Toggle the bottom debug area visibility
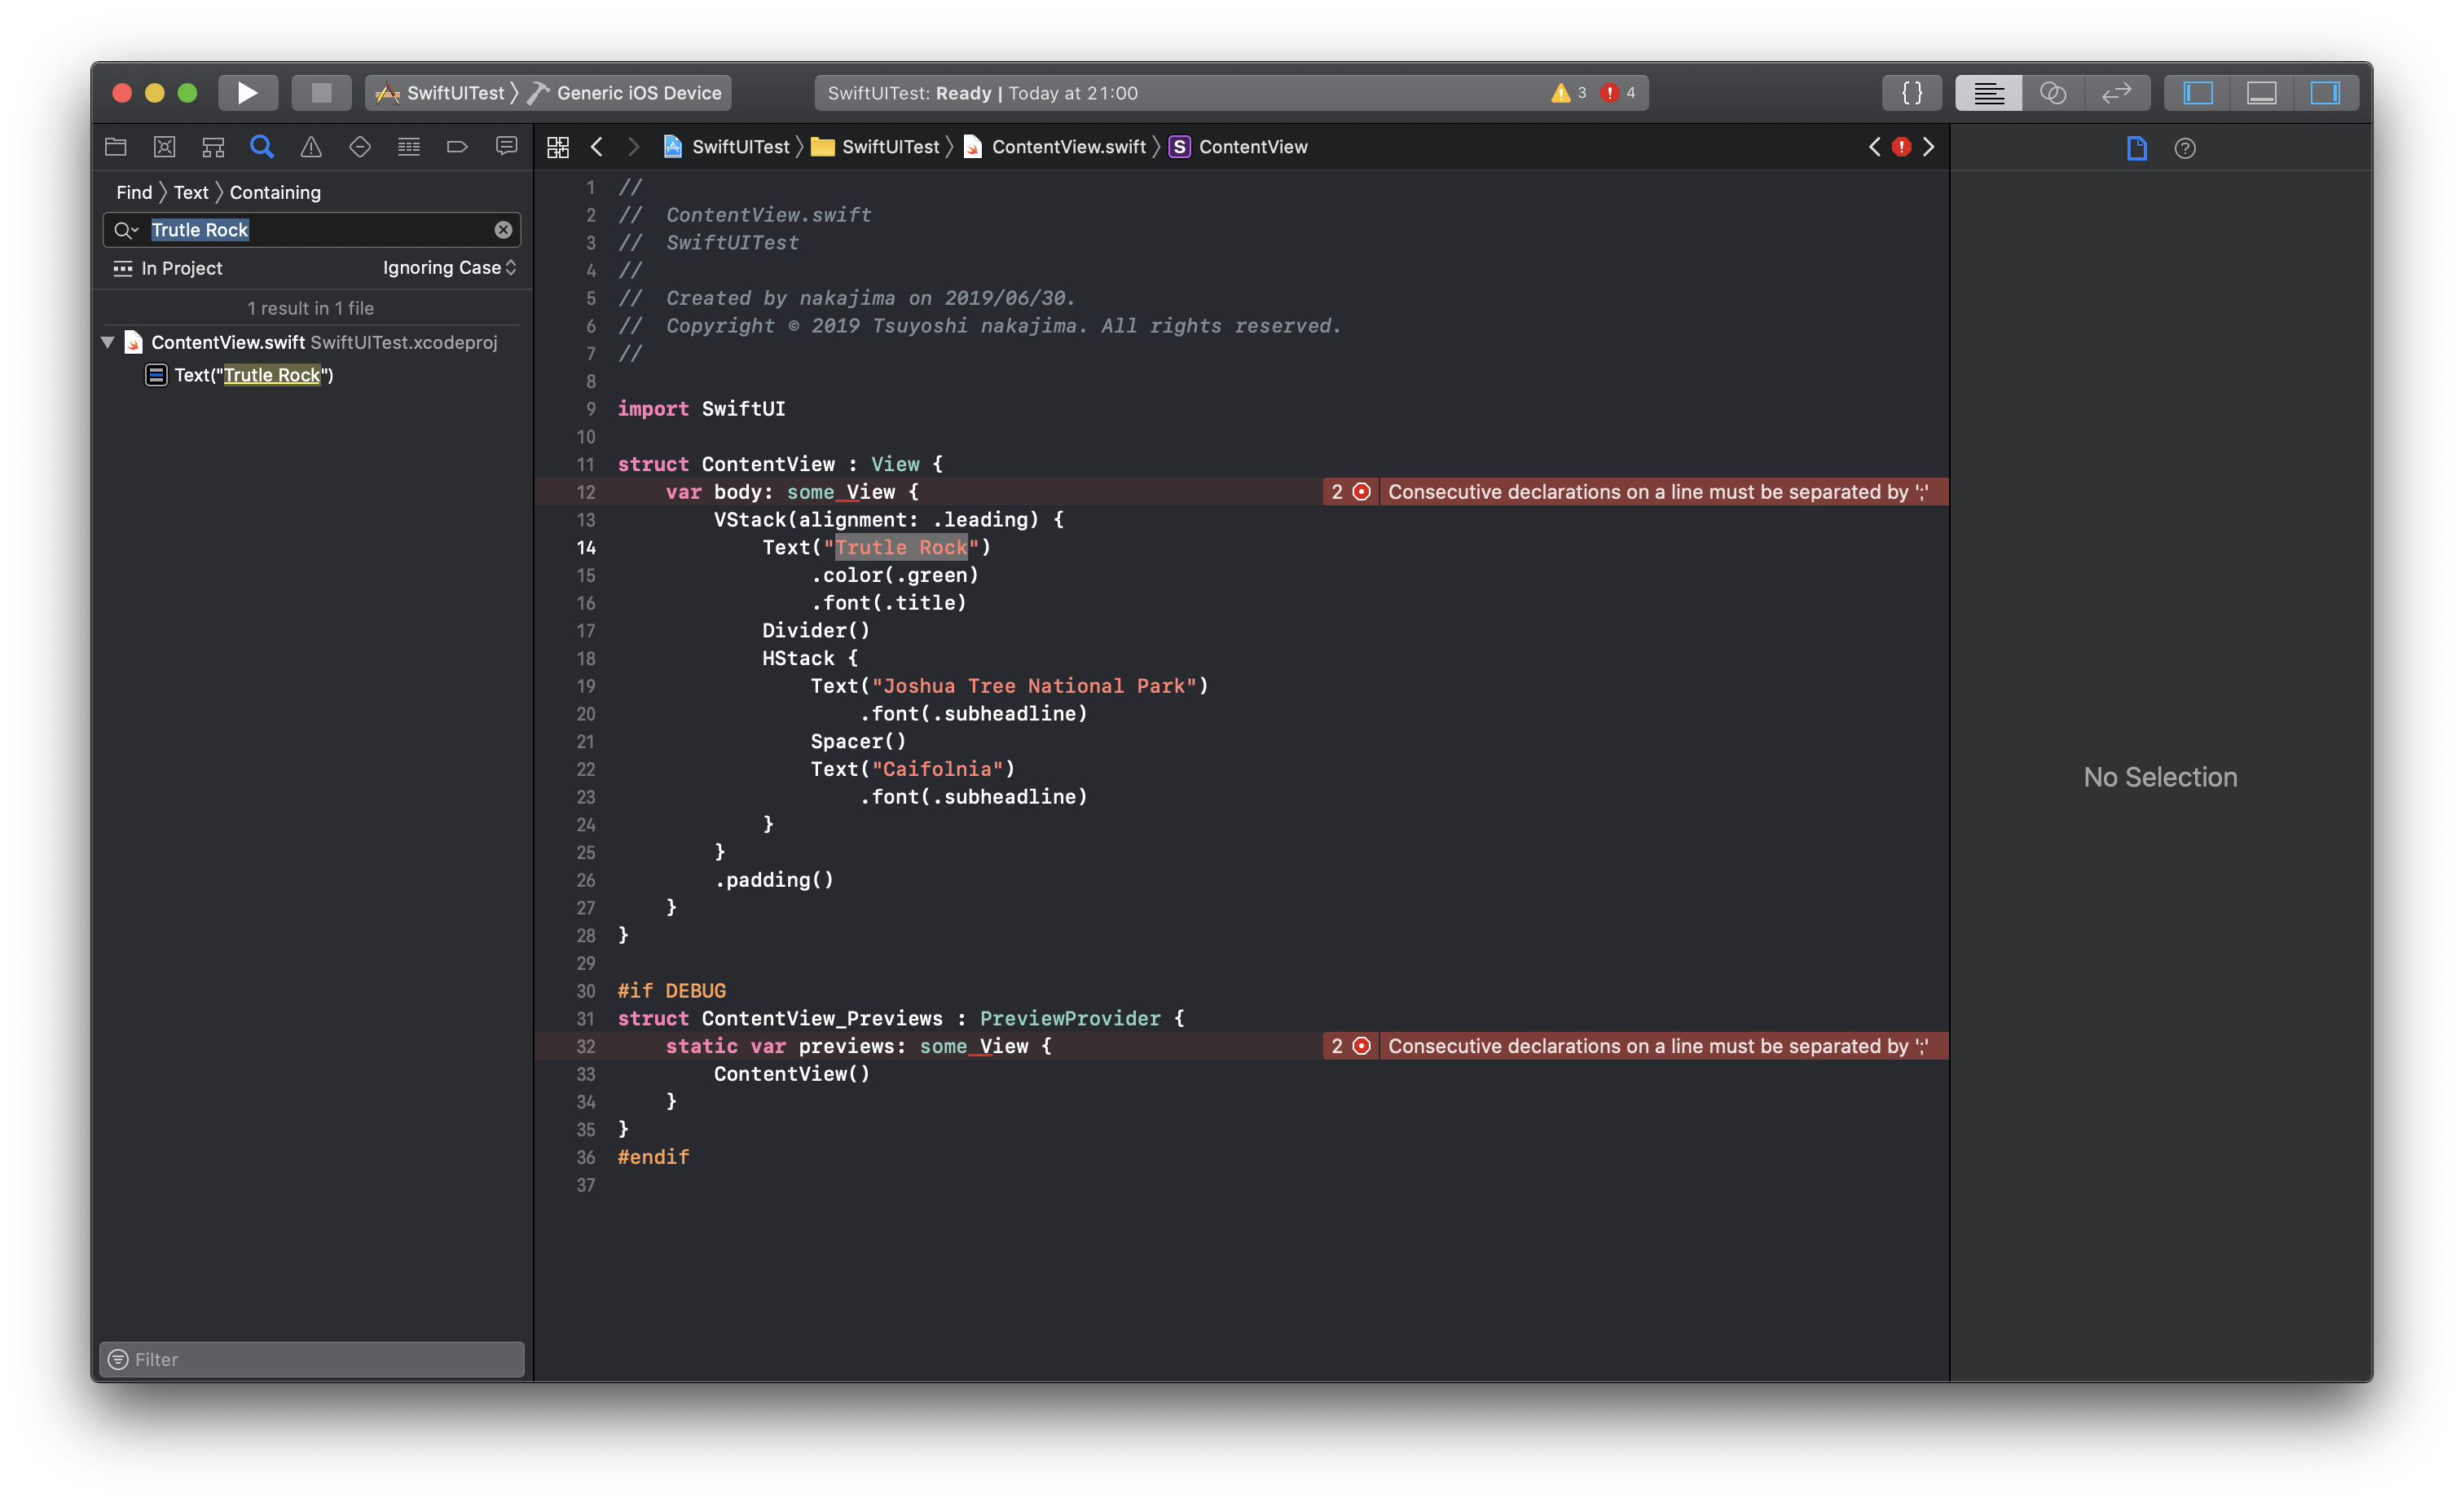Image resolution: width=2464 pixels, height=1503 pixels. point(2261,93)
